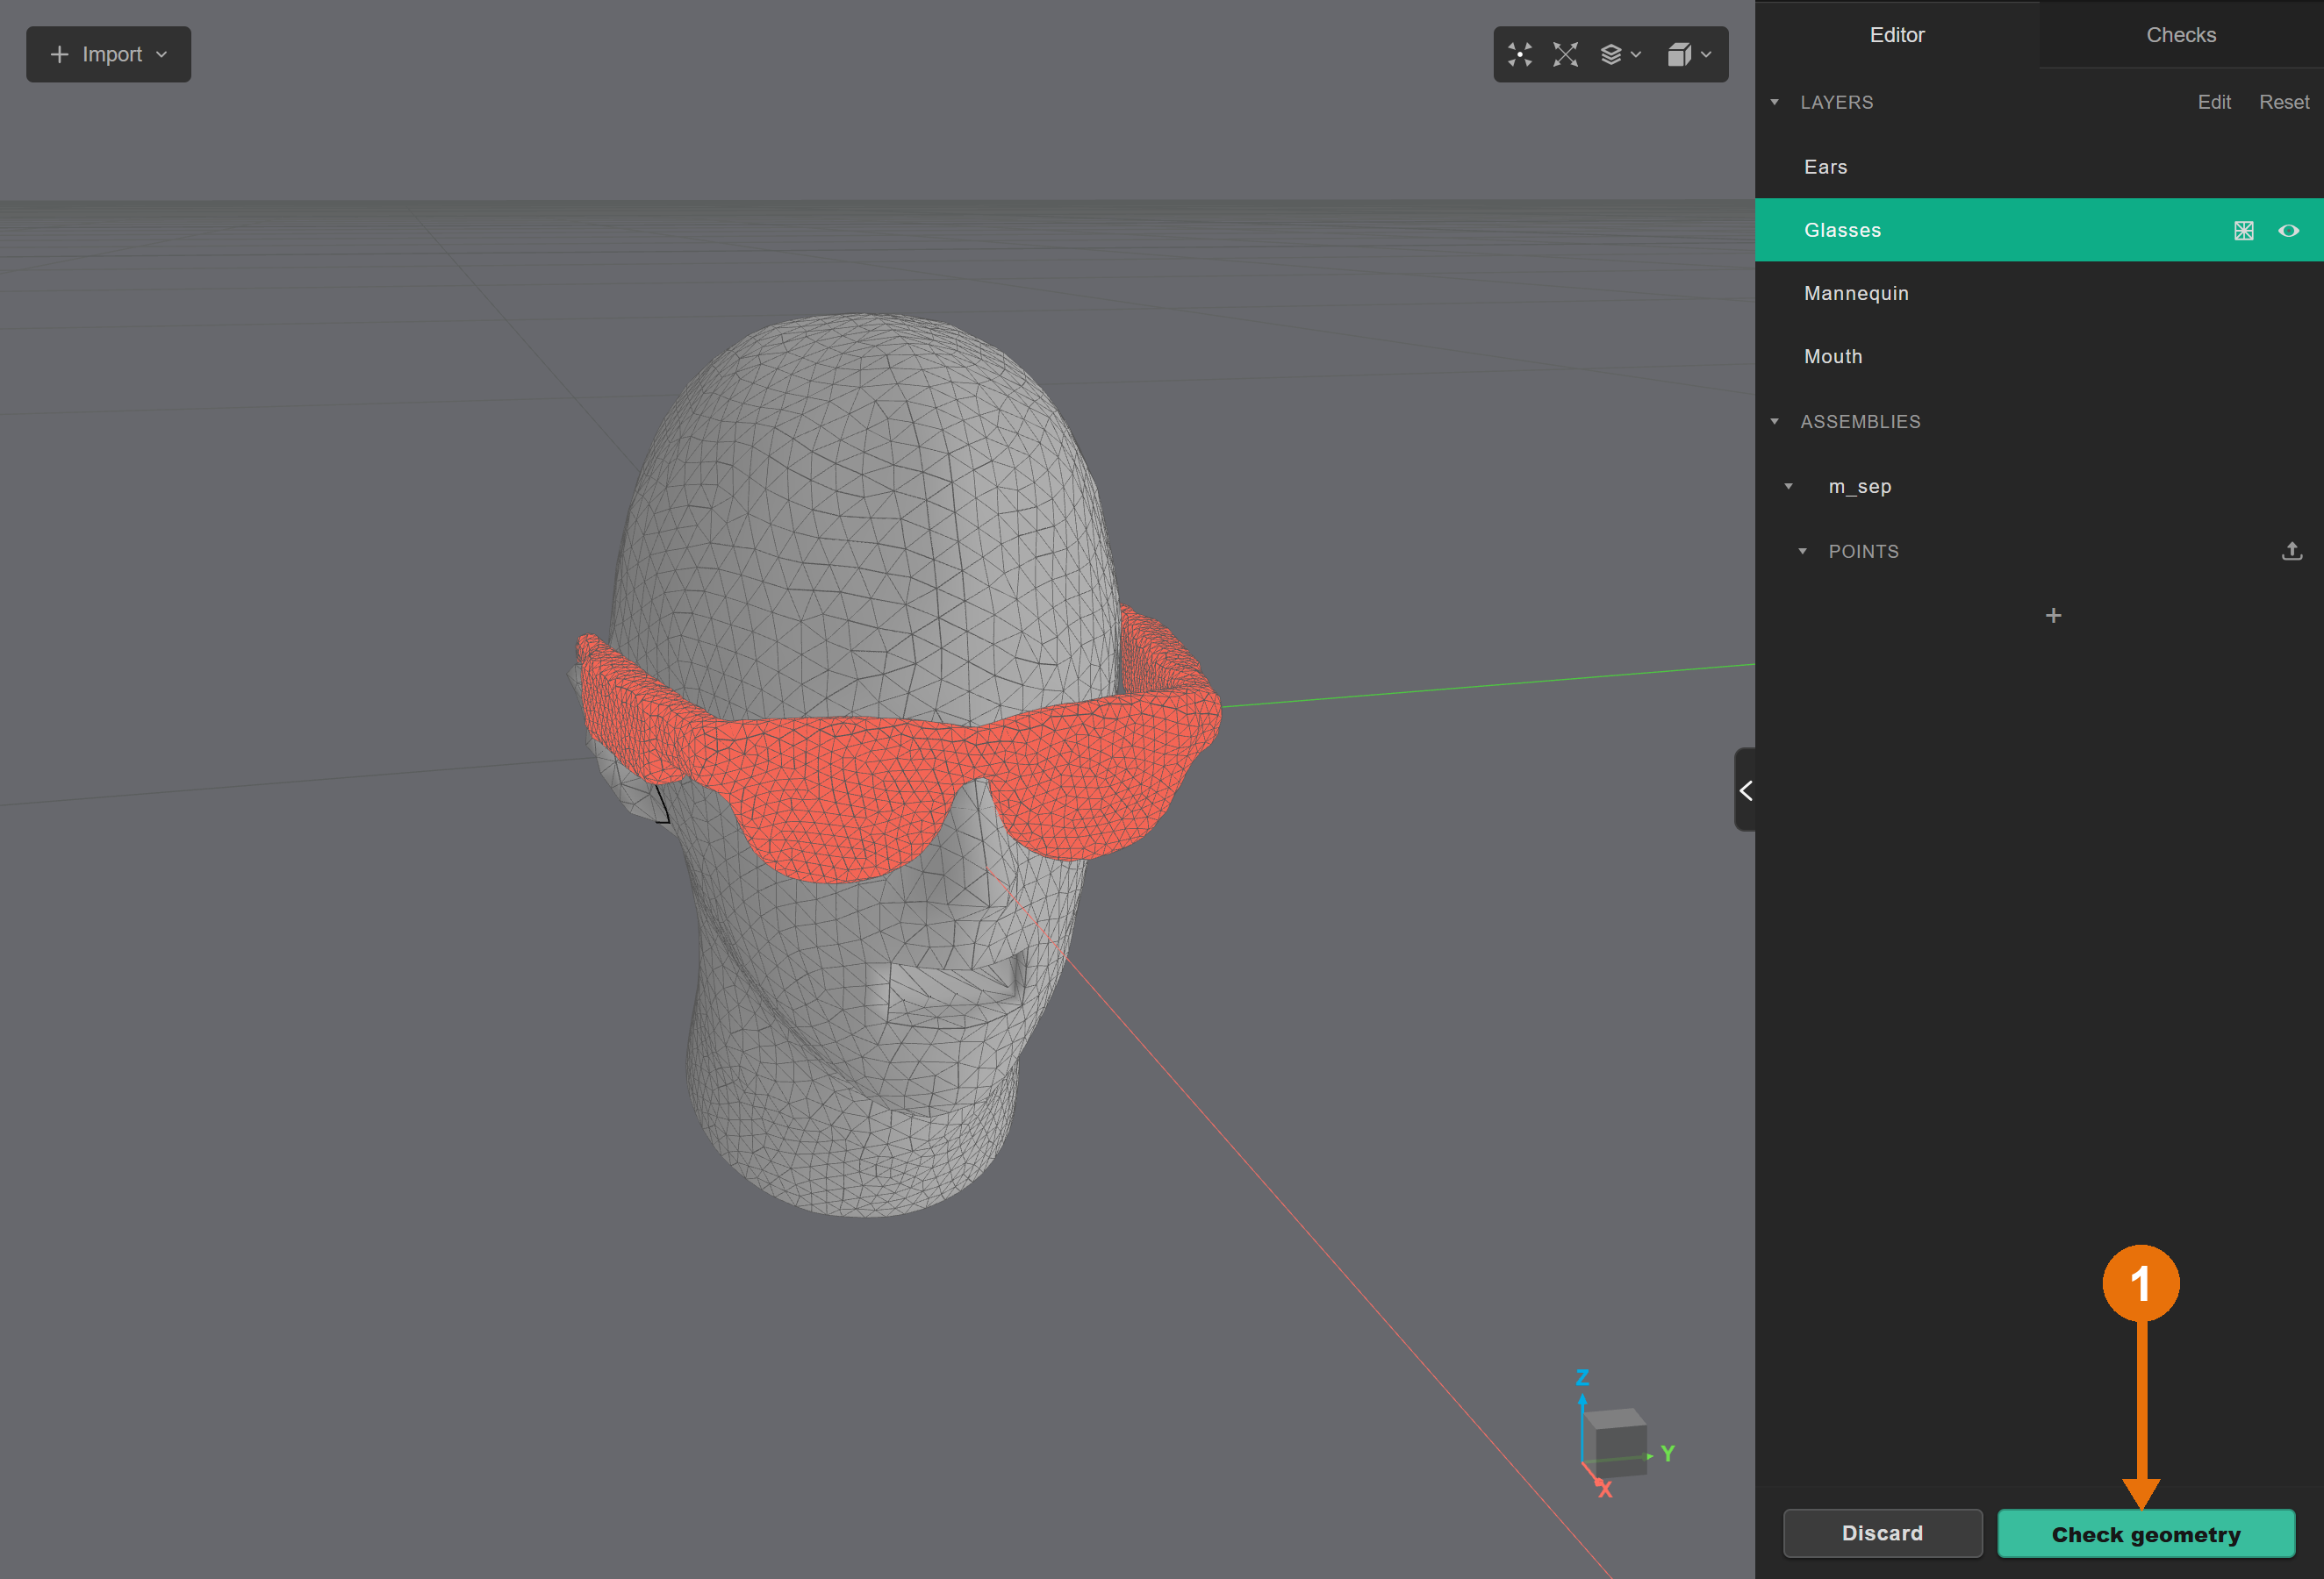Click the fit-to-view scatter icon

tap(1519, 54)
